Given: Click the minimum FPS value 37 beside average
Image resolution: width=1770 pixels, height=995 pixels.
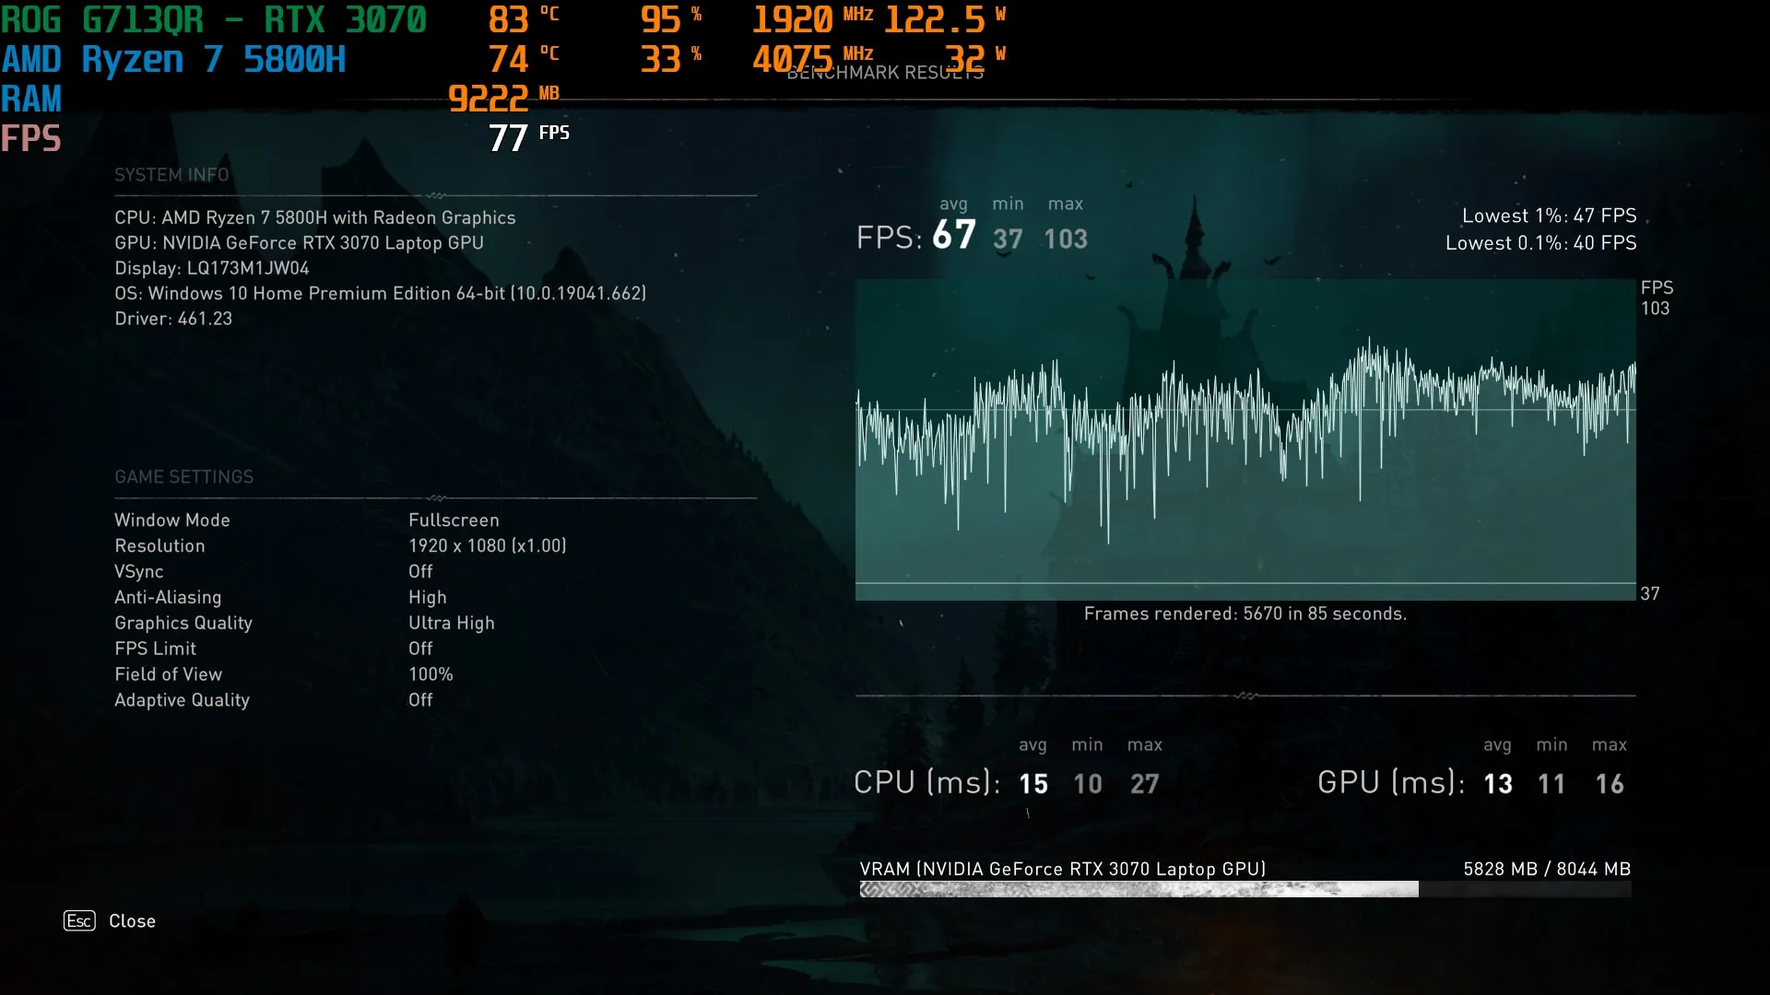Looking at the screenshot, I should point(1008,240).
